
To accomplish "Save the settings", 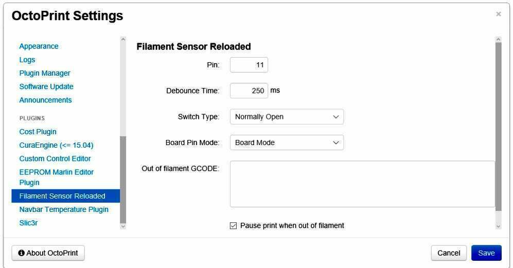I will [x=486, y=253].
